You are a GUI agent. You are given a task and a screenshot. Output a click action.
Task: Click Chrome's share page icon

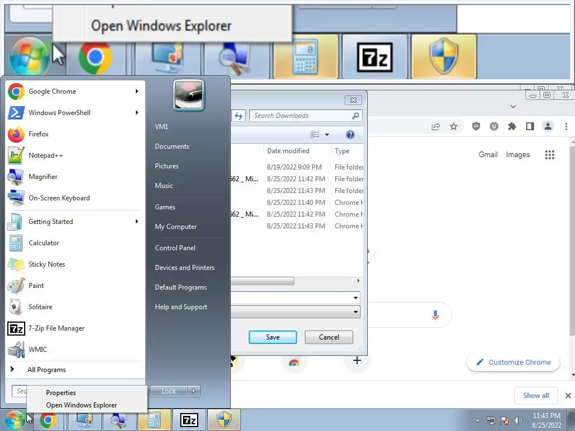pyautogui.click(x=436, y=127)
